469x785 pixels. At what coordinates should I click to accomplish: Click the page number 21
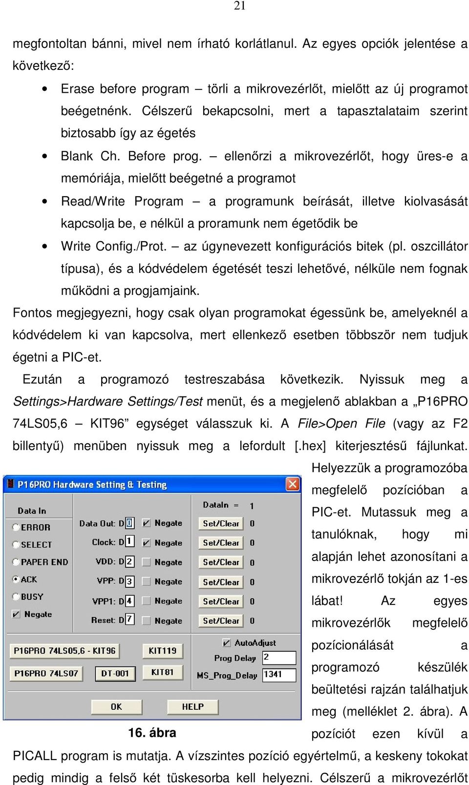coord(240,6)
